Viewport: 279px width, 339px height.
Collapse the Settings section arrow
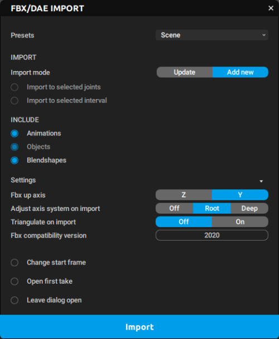[261, 181]
